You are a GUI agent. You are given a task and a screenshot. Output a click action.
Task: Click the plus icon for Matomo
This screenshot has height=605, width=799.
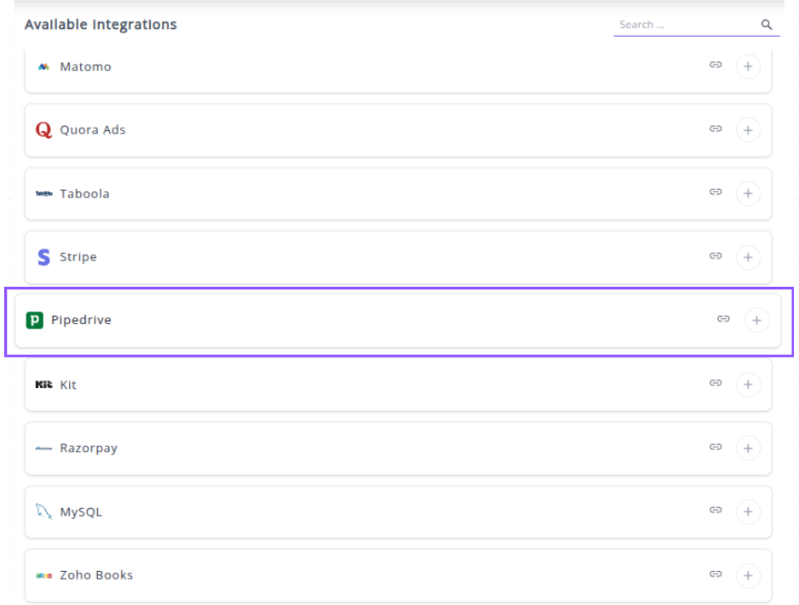point(748,66)
